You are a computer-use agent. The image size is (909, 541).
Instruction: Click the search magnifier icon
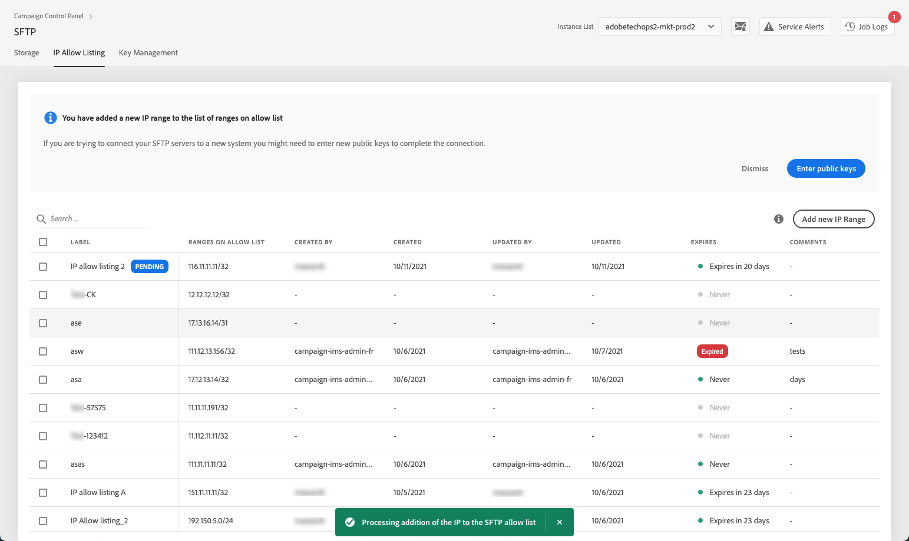pos(41,219)
